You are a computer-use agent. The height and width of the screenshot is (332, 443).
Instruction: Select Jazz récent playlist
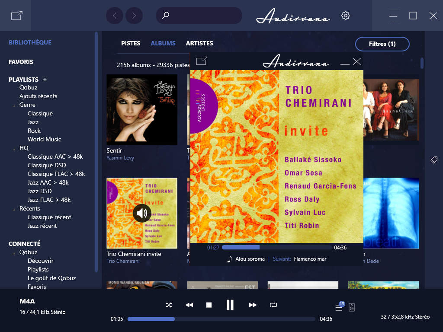[x=42, y=226]
